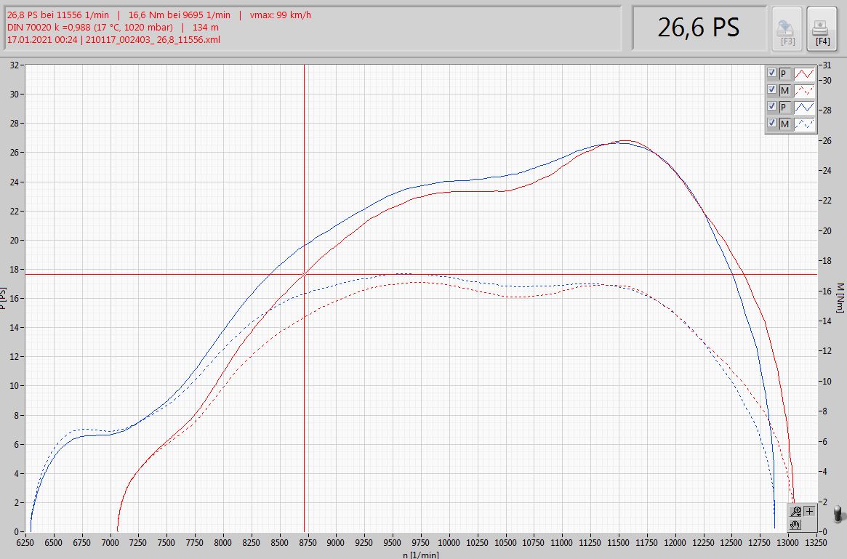The height and width of the screenshot is (559, 847).
Task: Hide the red M torque curve via checkbox
Action: [x=772, y=90]
